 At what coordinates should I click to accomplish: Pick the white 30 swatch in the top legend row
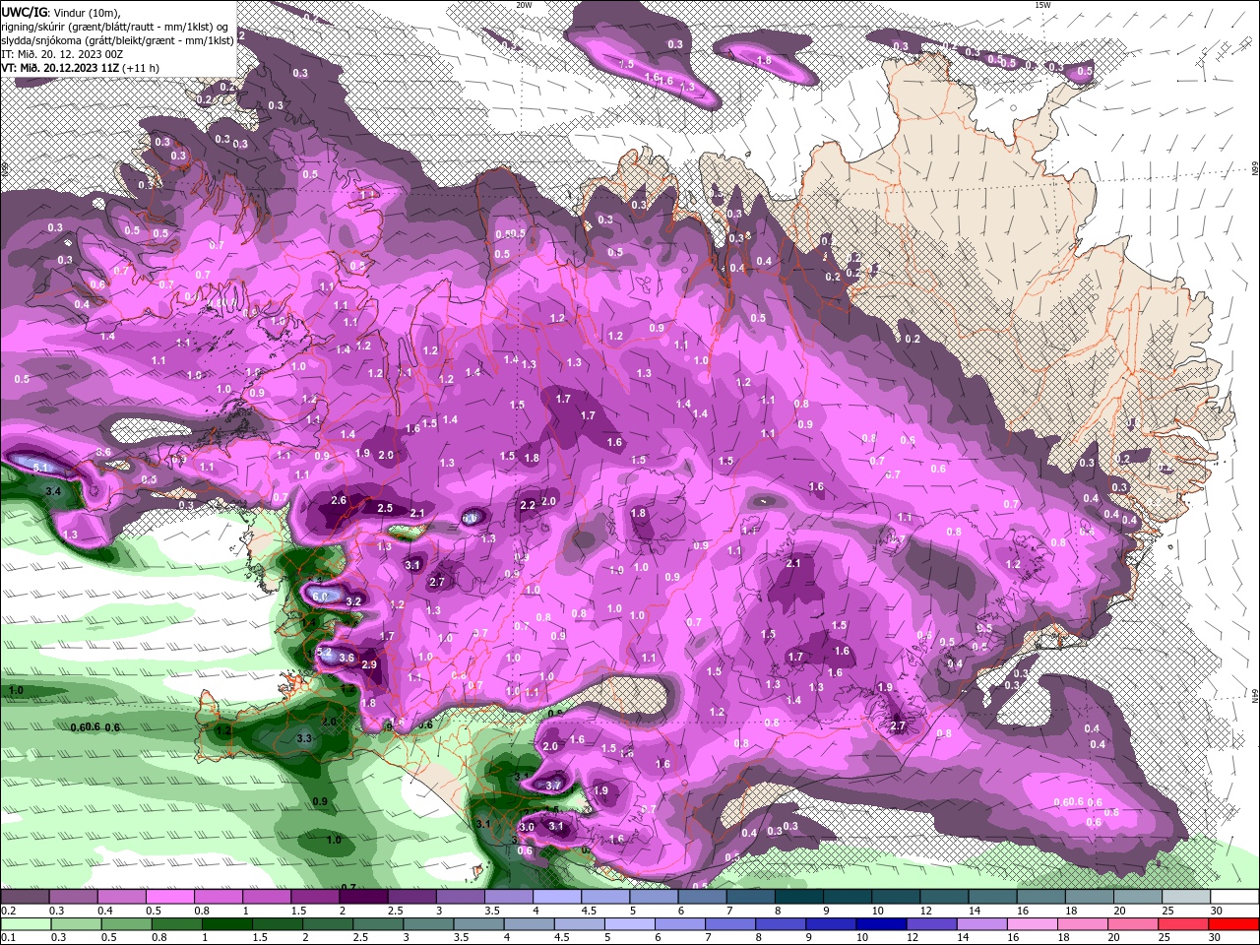click(1235, 897)
